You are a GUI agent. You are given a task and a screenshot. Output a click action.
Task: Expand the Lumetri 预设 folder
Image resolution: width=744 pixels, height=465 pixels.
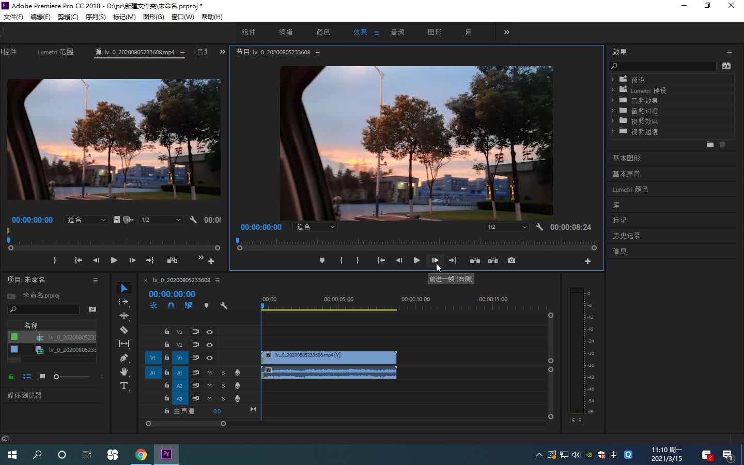pyautogui.click(x=613, y=90)
